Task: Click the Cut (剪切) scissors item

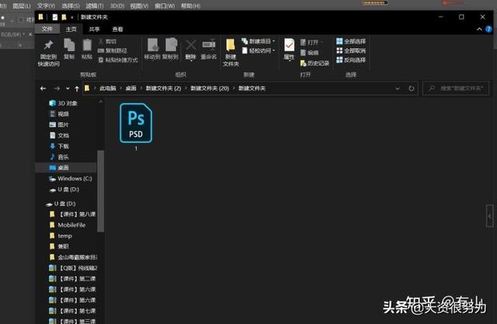Action: [107, 41]
